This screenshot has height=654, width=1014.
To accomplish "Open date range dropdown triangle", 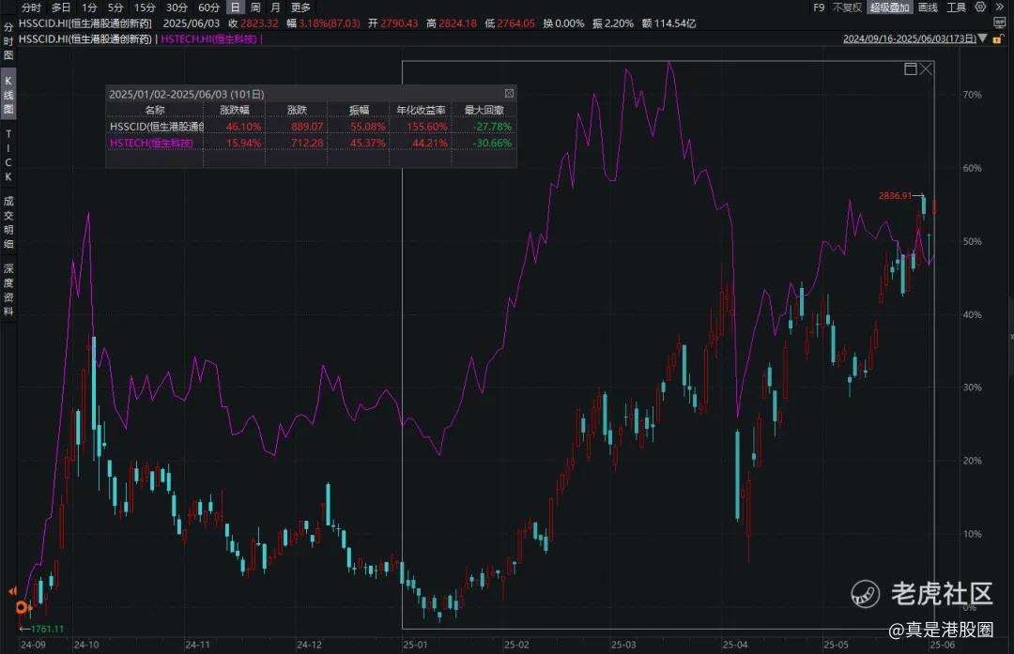I will pos(982,38).
